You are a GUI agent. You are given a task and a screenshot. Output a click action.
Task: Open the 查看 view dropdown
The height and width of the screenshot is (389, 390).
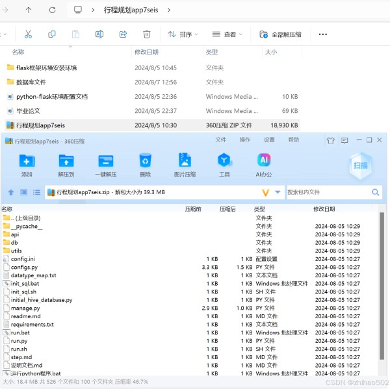(227, 34)
